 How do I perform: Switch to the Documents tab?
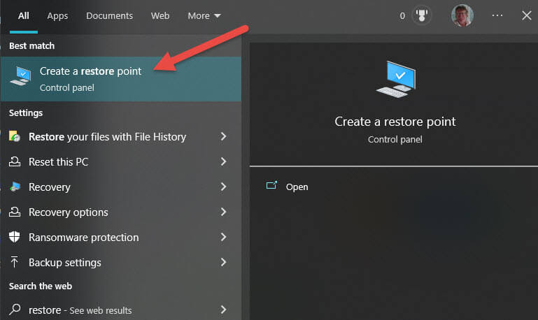tap(109, 16)
